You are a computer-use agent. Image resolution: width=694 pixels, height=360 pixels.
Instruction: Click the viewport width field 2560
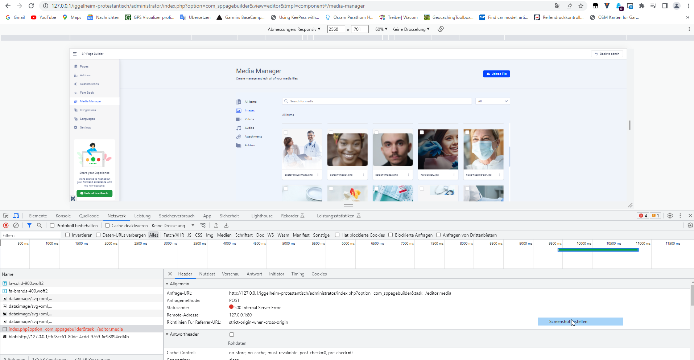(336, 29)
